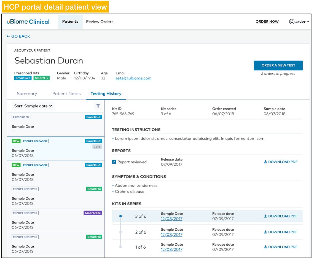The image size is (314, 261).
Task: Click the 3 of 6 series tag in the list
Action: pyautogui.click(x=97, y=147)
